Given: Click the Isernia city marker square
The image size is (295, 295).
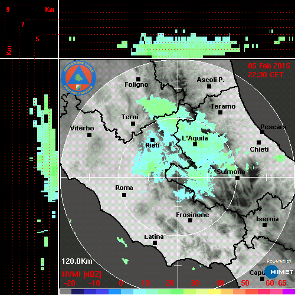Looking at the screenshot, I should click(x=265, y=225).
